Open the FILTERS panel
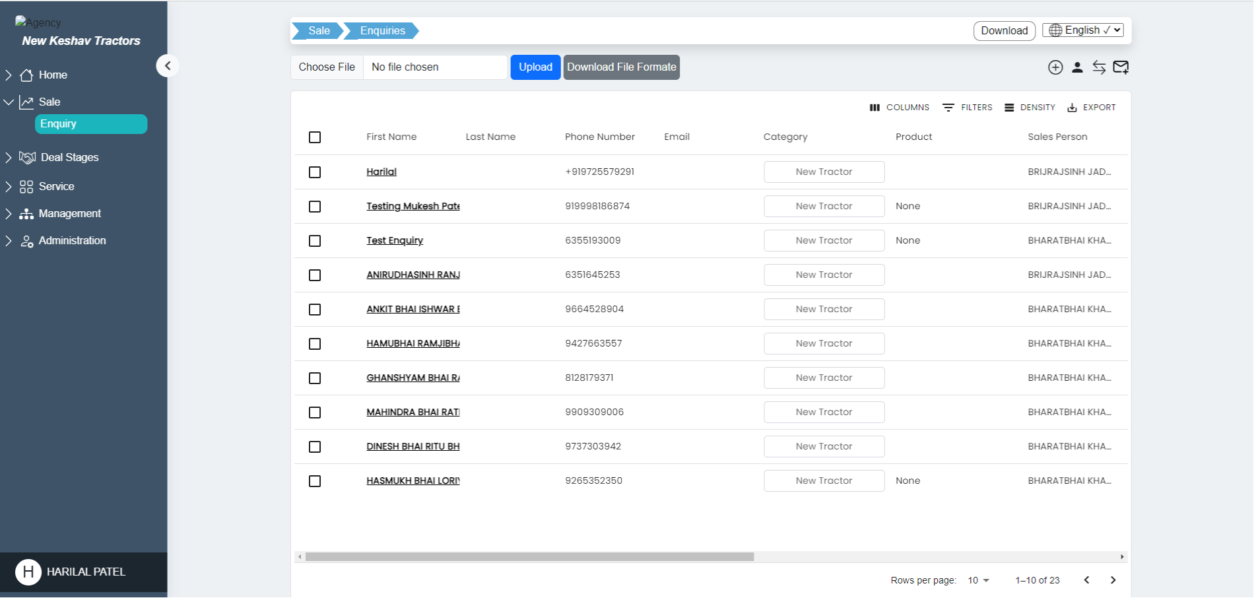This screenshot has width=1254, height=598. [967, 107]
